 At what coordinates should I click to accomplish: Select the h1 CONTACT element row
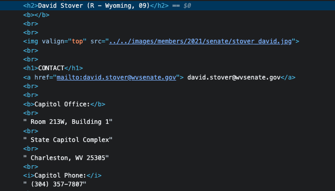53,68
